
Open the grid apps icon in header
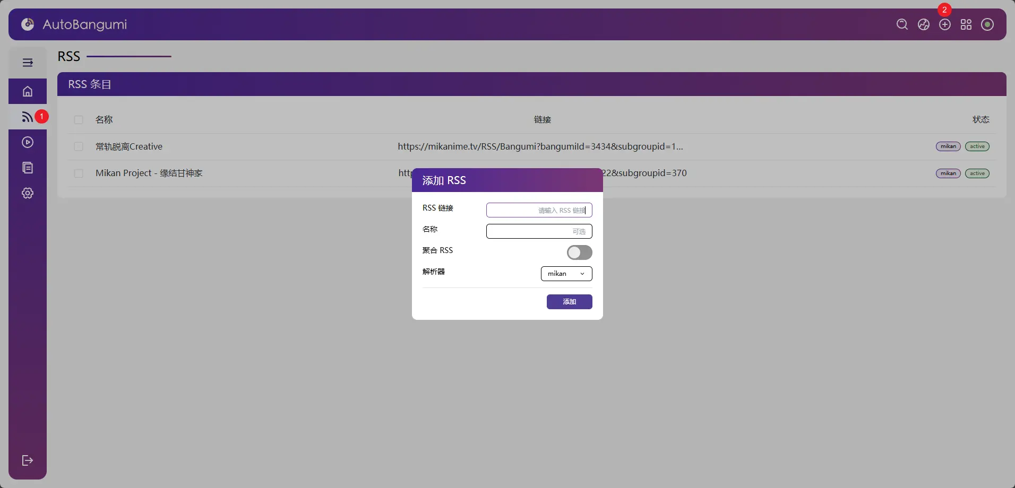(x=966, y=24)
